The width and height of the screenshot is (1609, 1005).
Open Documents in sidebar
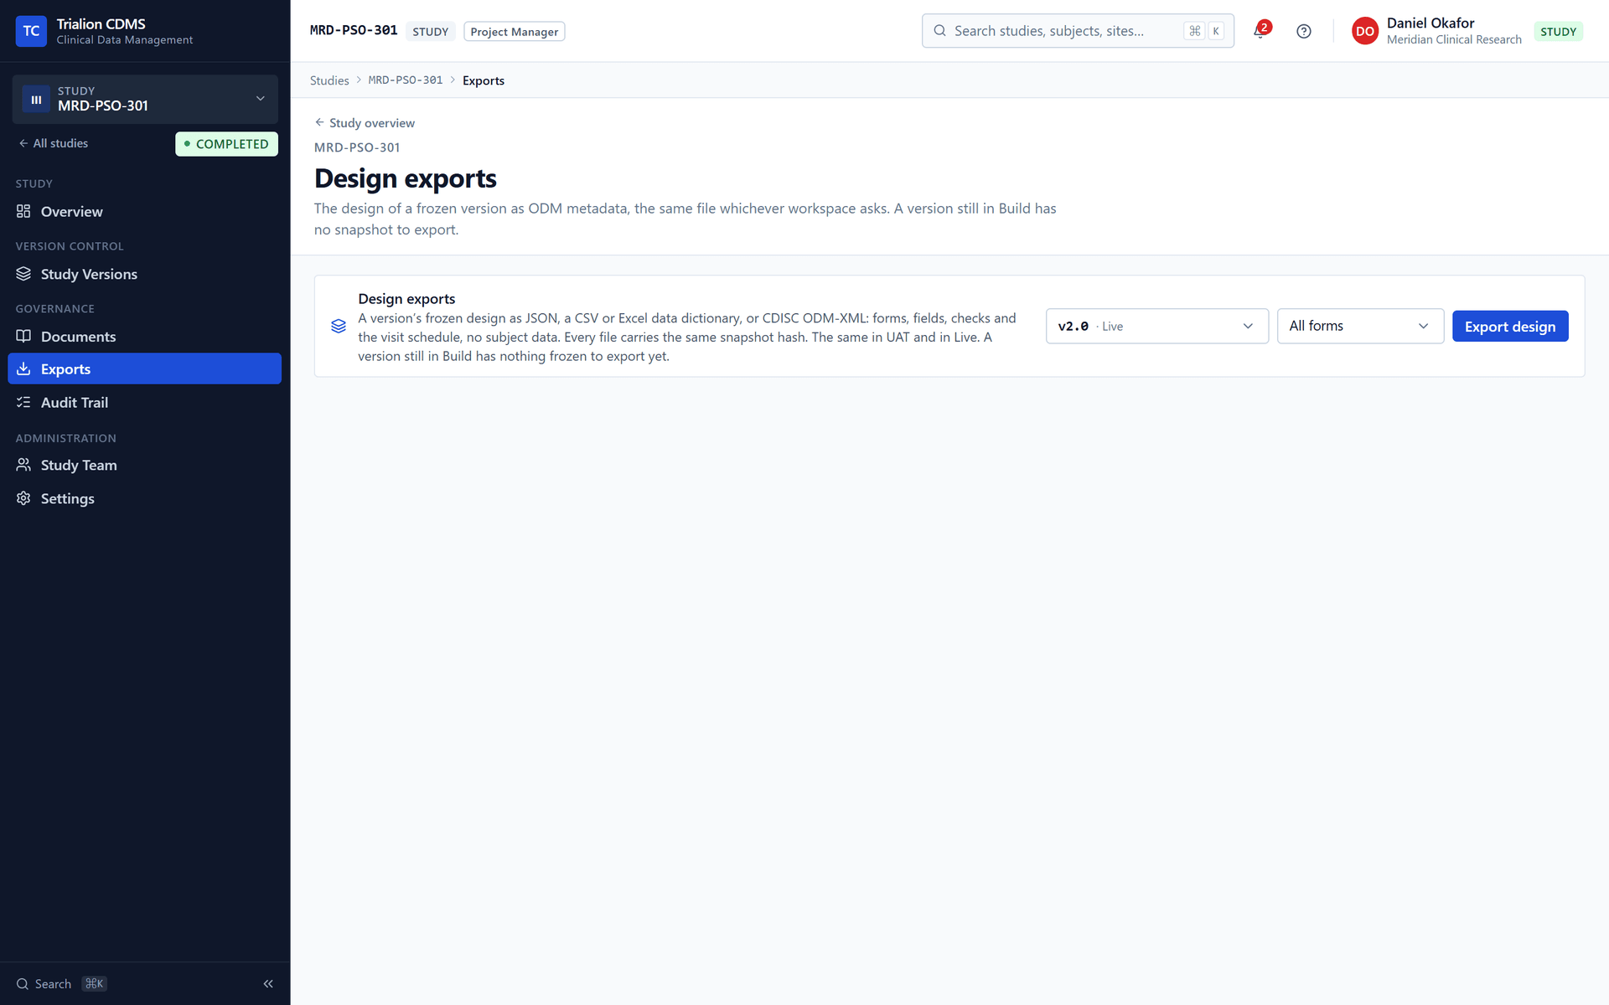(144, 337)
